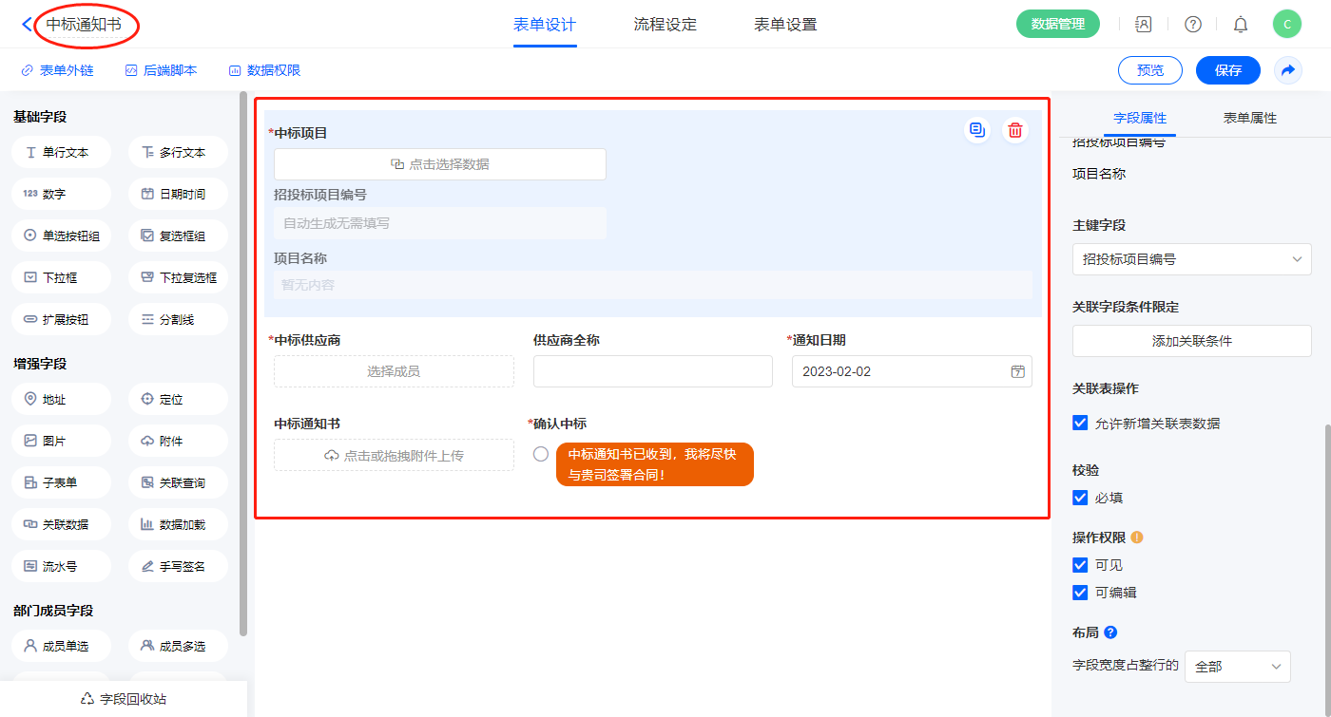Click the 添加关联条件 button
1331x717 pixels.
click(x=1191, y=341)
